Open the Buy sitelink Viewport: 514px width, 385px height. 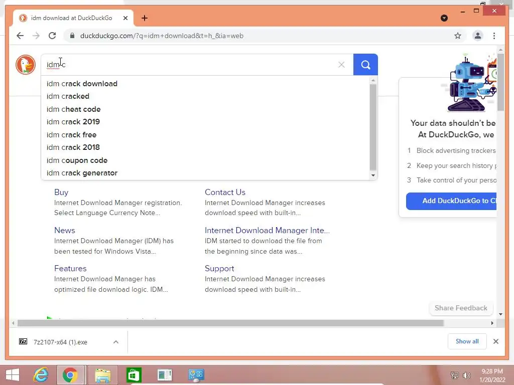[61, 192]
